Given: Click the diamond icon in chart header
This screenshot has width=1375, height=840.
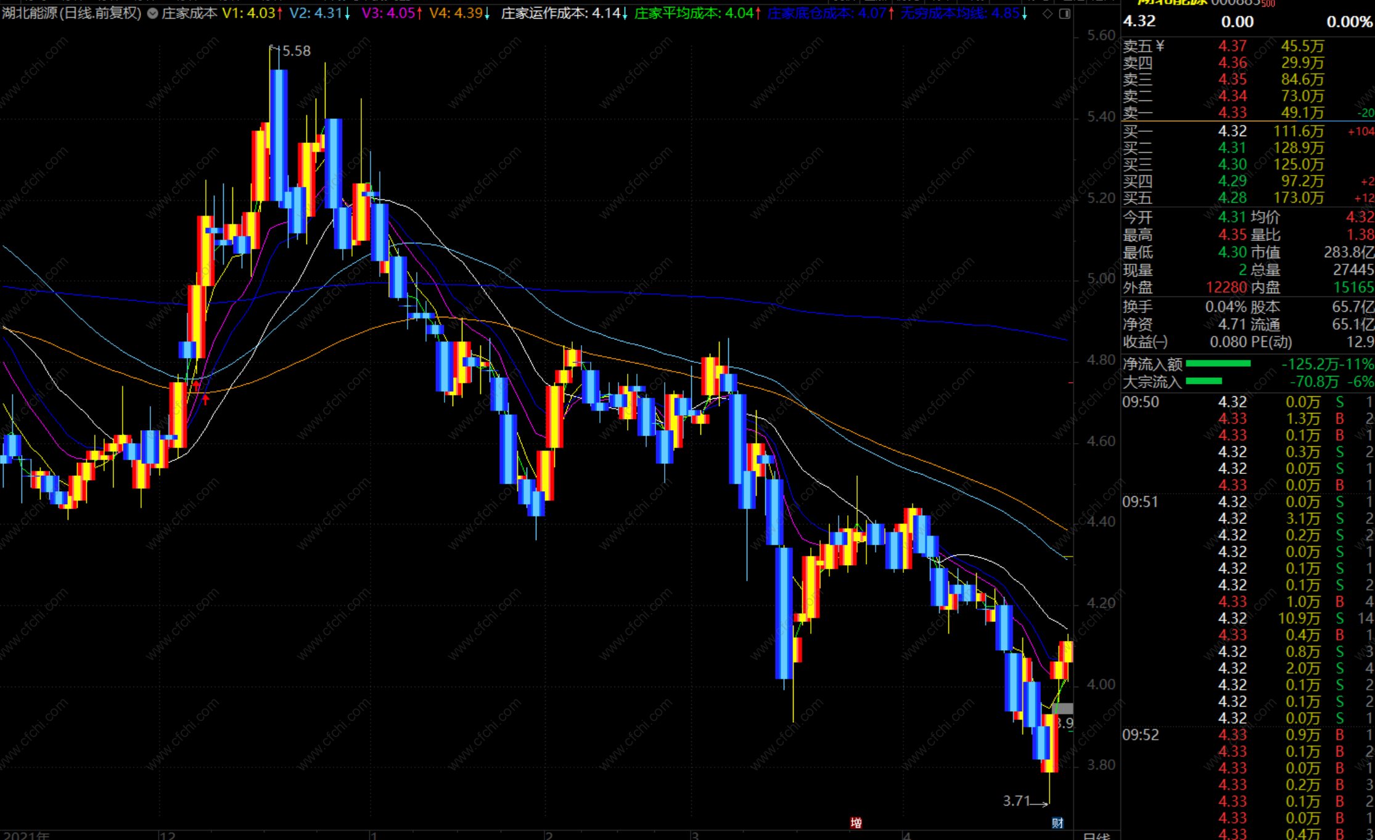Looking at the screenshot, I should [1048, 14].
